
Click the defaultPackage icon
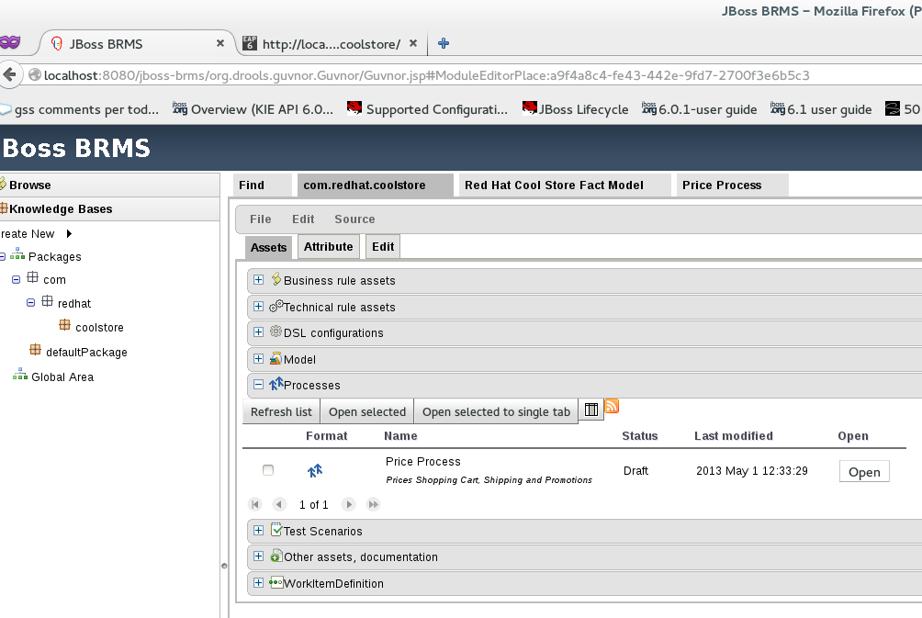tap(35, 350)
